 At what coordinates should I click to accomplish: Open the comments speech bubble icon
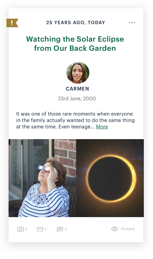pyautogui.click(x=60, y=229)
